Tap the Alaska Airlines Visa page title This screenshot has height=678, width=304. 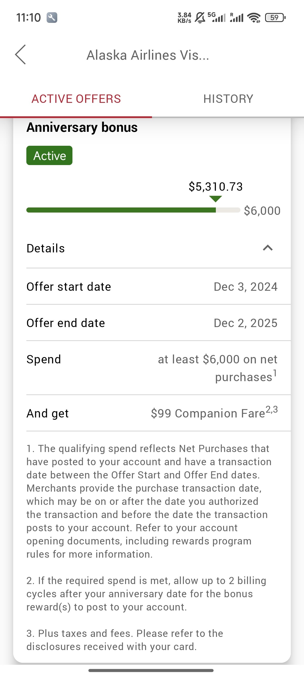point(148,55)
